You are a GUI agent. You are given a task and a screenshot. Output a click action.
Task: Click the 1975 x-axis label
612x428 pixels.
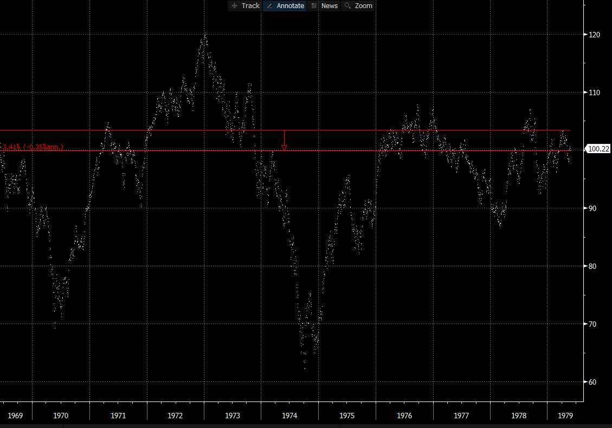[346, 416]
